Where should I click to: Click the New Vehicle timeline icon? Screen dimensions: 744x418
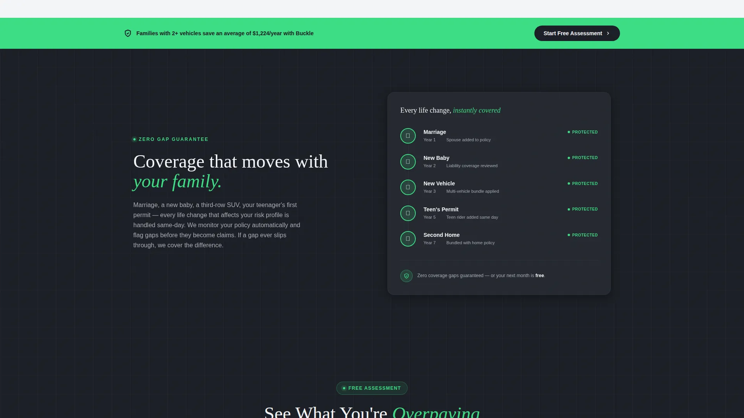coord(408,187)
